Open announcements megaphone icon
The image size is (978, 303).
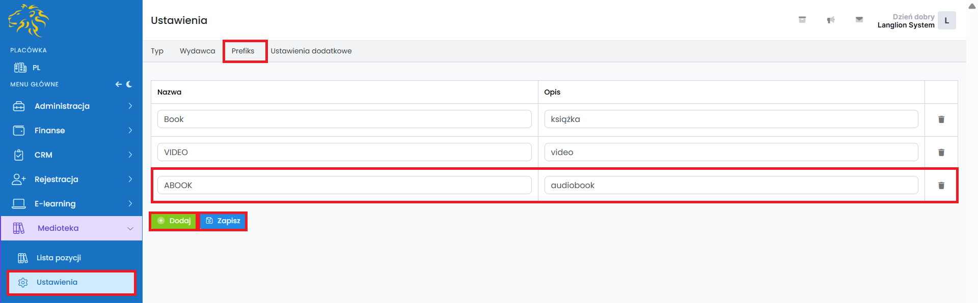pyautogui.click(x=830, y=20)
